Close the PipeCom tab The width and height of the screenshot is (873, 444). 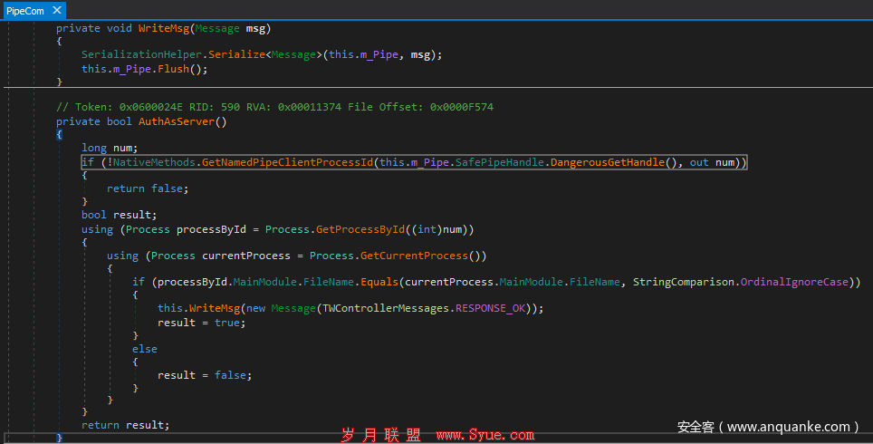(x=57, y=10)
